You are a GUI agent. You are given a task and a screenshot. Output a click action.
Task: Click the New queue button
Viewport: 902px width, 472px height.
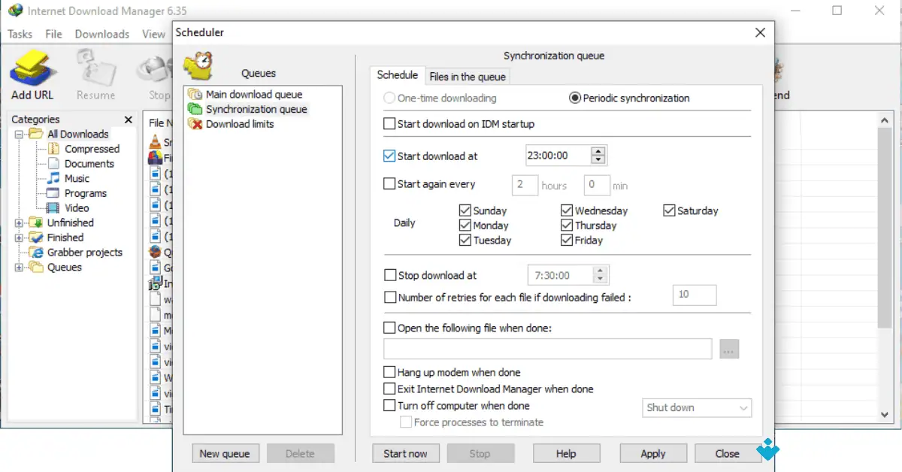click(225, 453)
